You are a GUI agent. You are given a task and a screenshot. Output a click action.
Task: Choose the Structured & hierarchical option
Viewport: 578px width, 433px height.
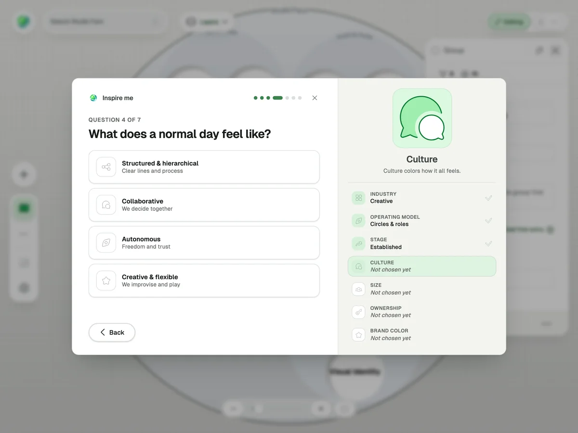(204, 167)
